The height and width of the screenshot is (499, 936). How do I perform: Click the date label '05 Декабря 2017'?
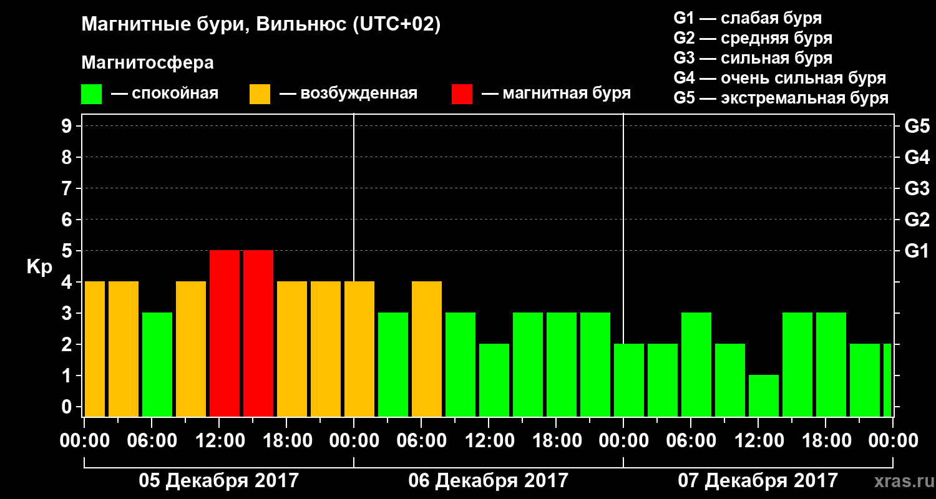pyautogui.click(x=218, y=481)
